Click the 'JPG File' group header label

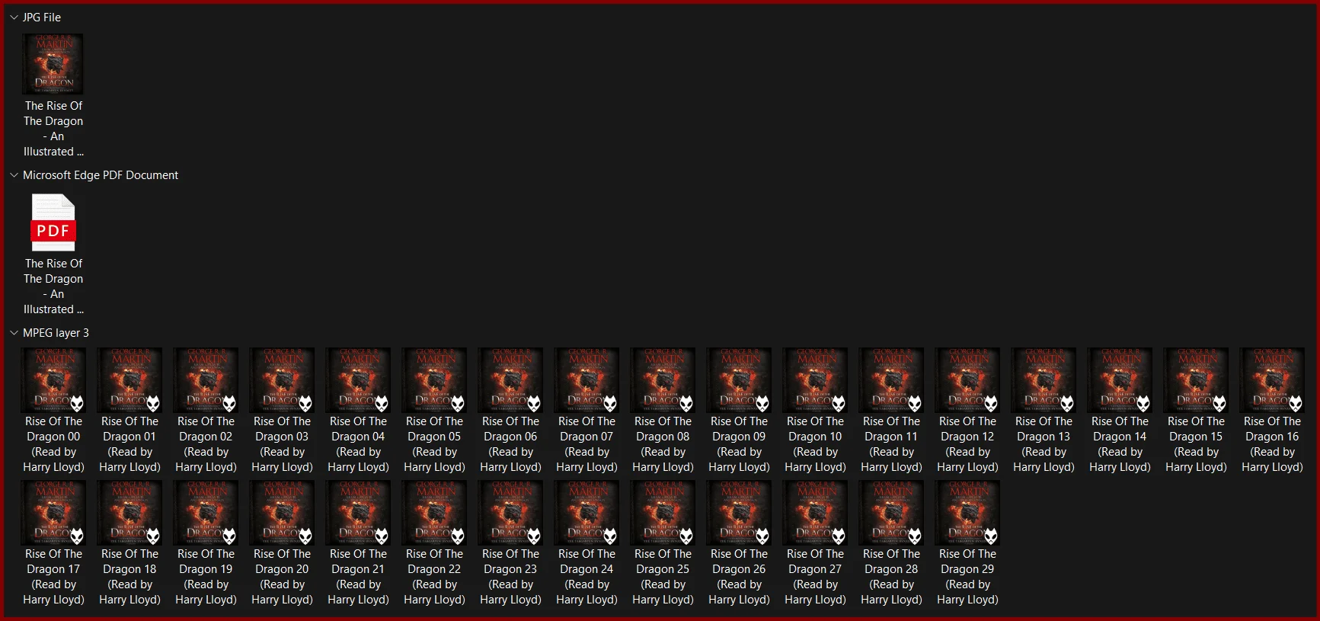[x=42, y=17]
